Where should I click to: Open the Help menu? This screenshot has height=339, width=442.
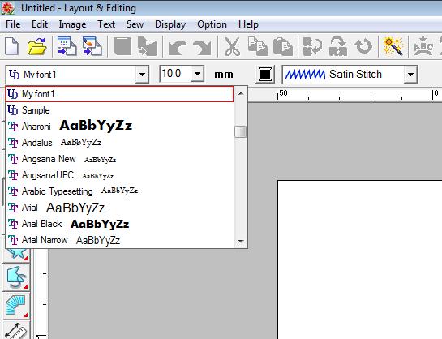tap(248, 24)
